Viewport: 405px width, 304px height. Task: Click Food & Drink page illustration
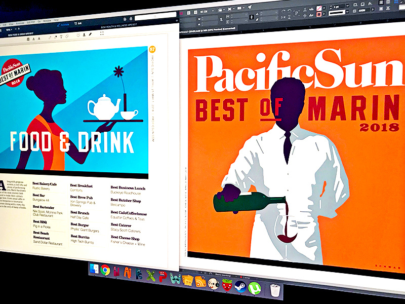(x=74, y=110)
